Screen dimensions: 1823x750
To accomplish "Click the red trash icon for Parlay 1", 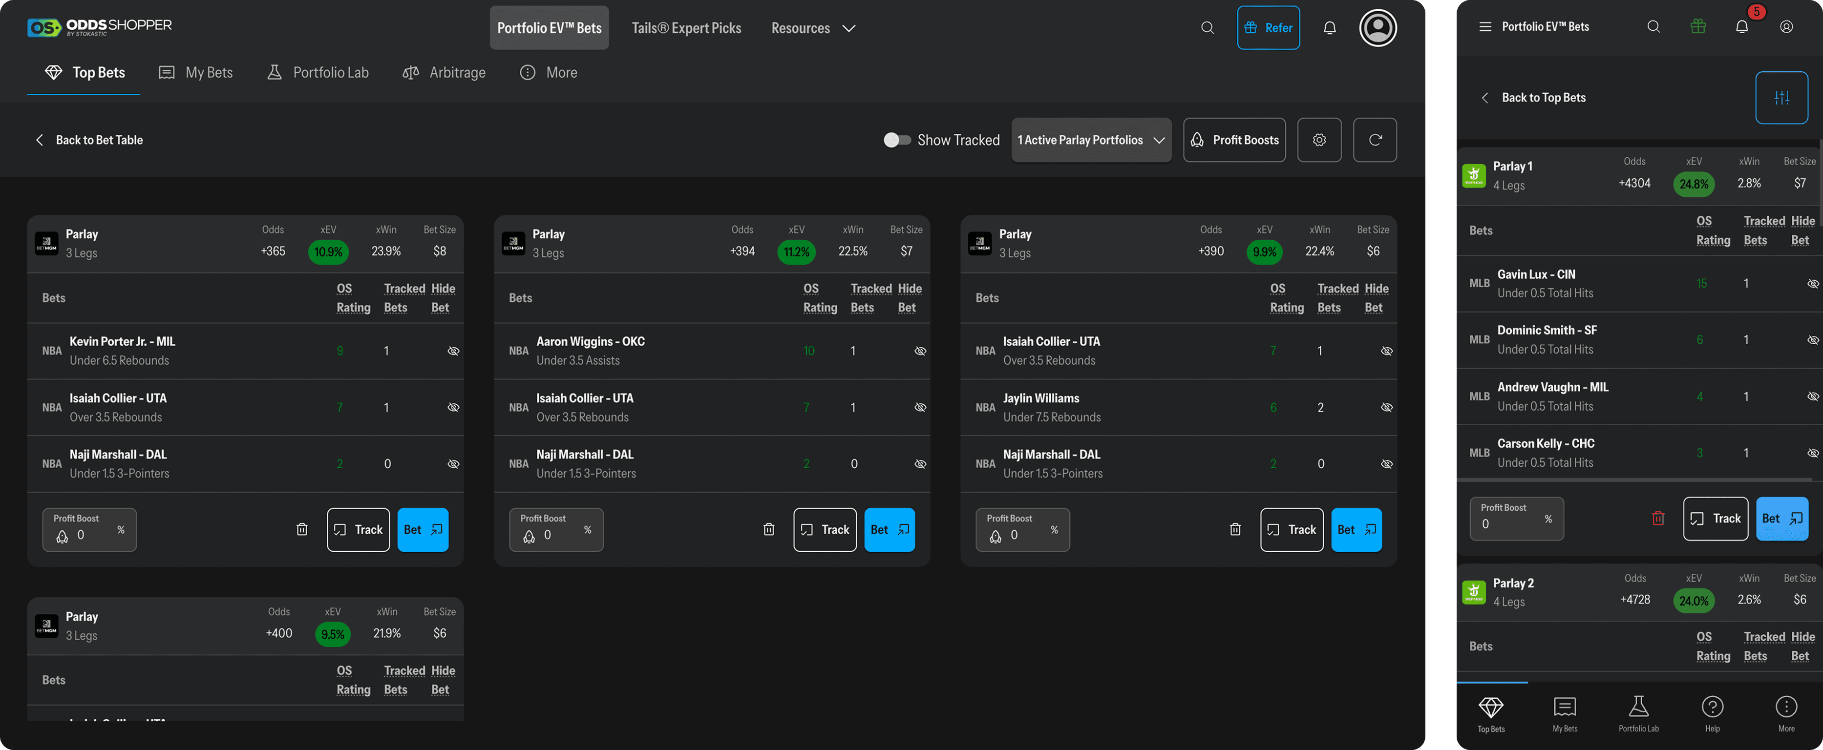I will coord(1657,519).
